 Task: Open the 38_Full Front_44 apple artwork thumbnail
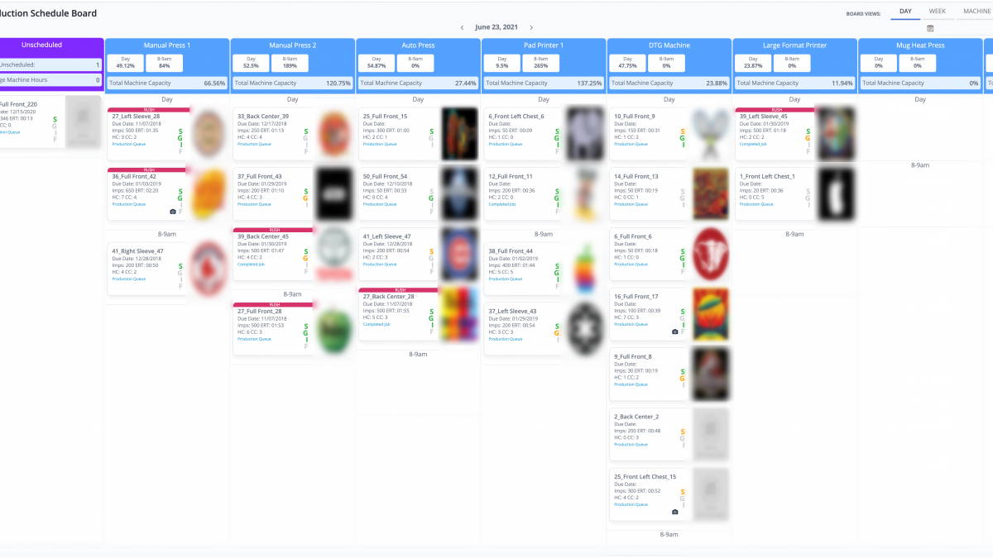pyautogui.click(x=584, y=269)
